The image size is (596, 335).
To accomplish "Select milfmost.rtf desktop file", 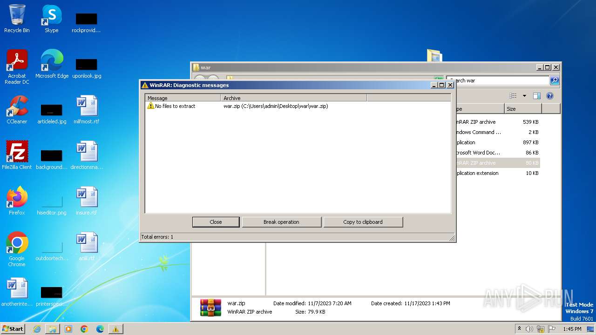I will tap(87, 110).
